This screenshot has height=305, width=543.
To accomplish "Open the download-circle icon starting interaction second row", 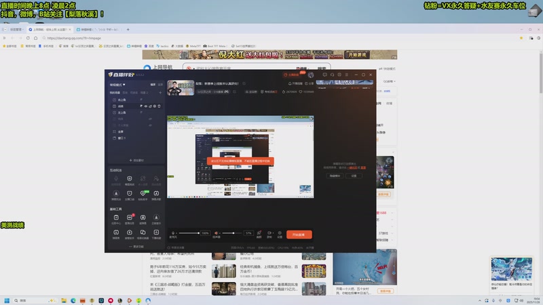I will pos(116,193).
